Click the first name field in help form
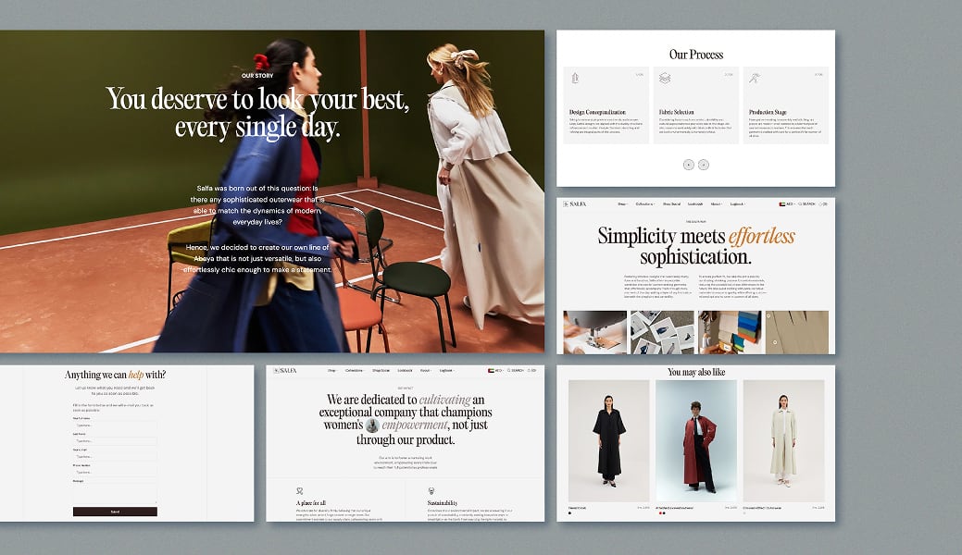The width and height of the screenshot is (962, 555). pyautogui.click(x=115, y=425)
